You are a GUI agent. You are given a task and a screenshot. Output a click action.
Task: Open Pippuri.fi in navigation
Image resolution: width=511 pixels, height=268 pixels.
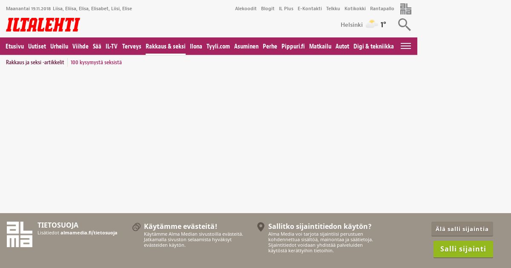[293, 46]
